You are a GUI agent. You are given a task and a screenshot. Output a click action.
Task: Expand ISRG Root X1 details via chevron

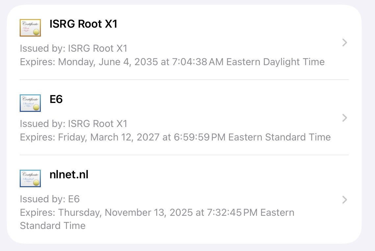click(x=344, y=42)
